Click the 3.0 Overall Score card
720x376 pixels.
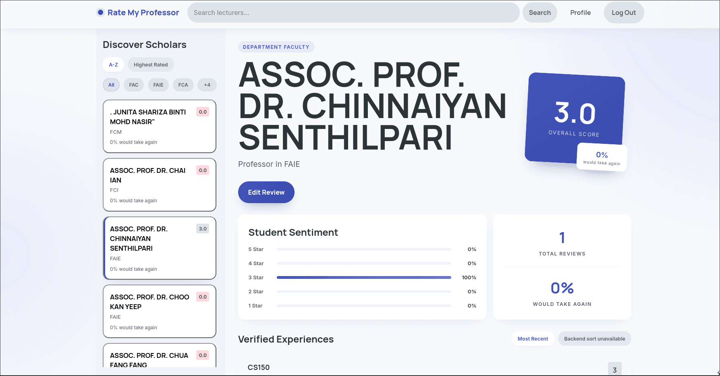pos(575,118)
